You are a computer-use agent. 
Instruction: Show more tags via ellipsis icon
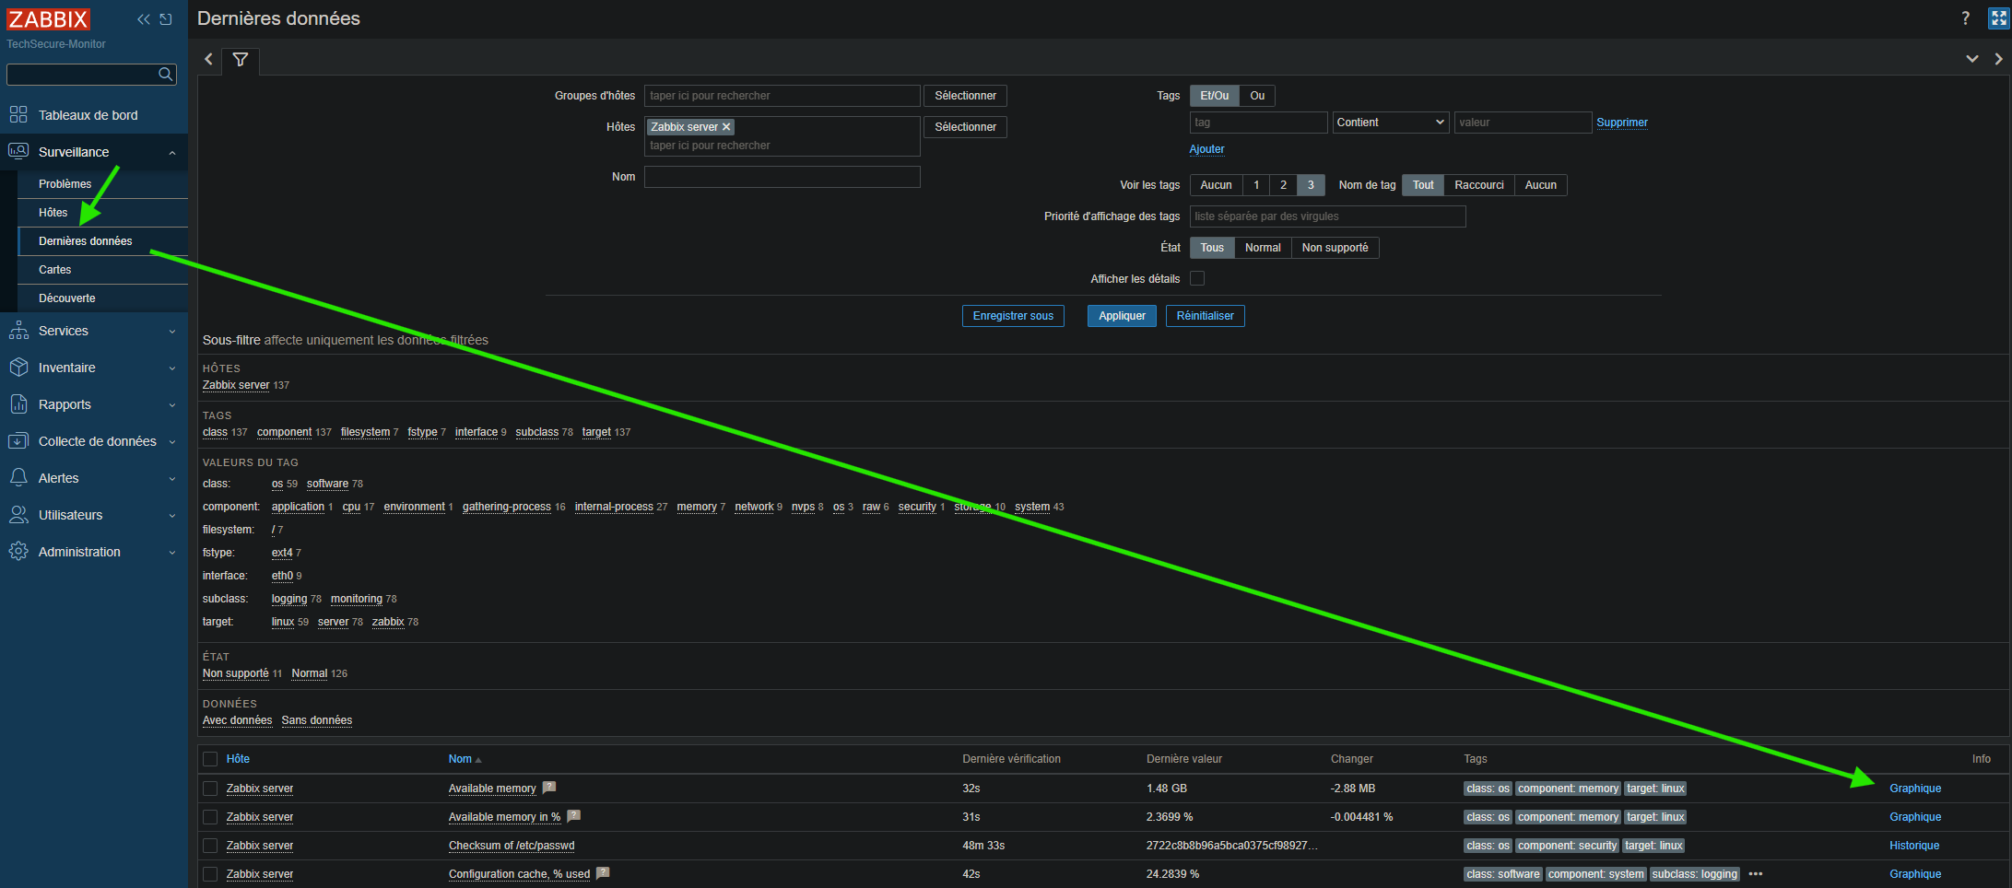(1755, 874)
